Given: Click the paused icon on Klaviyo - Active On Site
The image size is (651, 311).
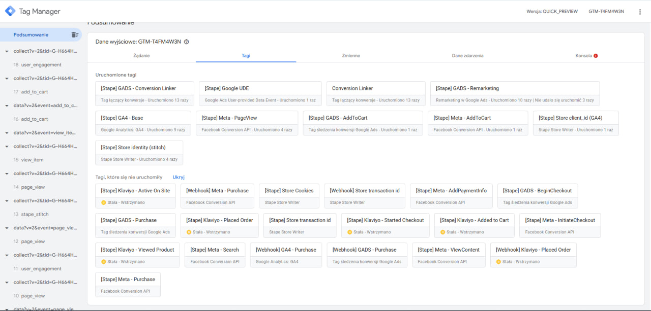Looking at the screenshot, I should 103,202.
